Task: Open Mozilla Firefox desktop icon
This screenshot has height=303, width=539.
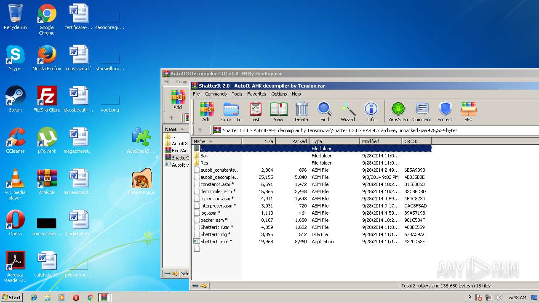Action: 47,58
